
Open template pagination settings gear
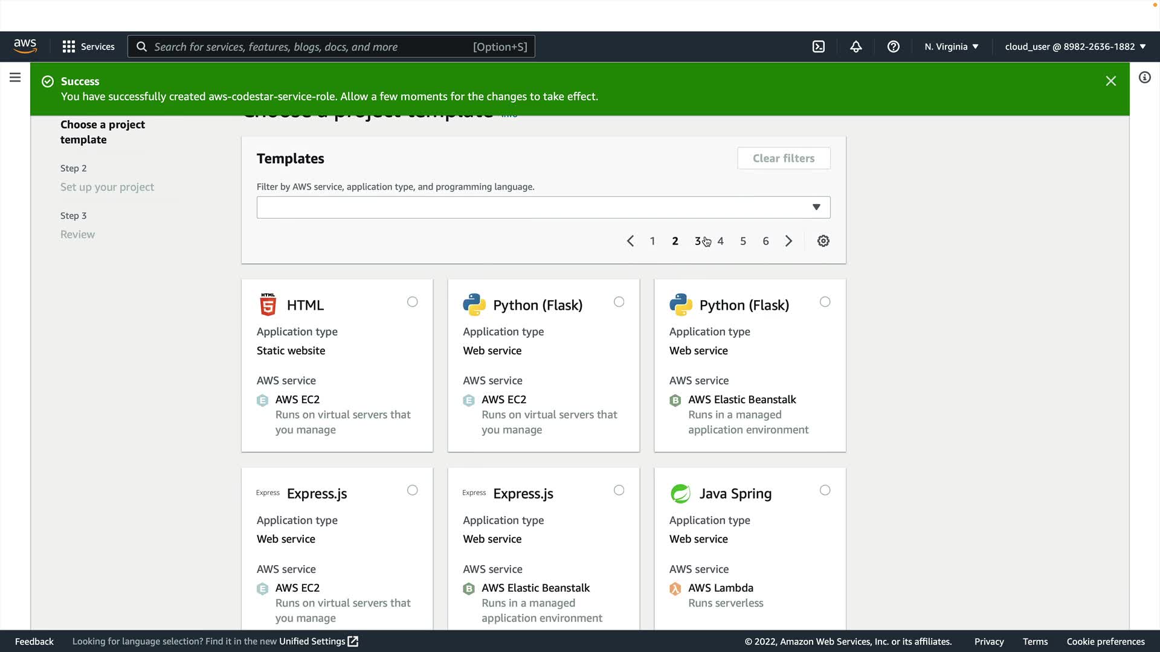823,241
